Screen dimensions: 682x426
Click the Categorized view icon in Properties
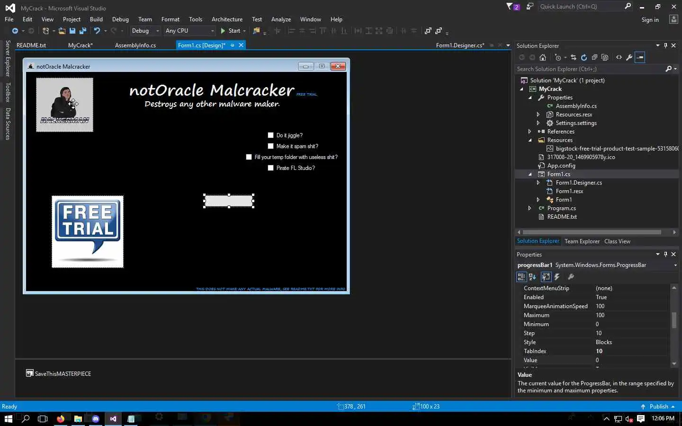tap(521, 277)
